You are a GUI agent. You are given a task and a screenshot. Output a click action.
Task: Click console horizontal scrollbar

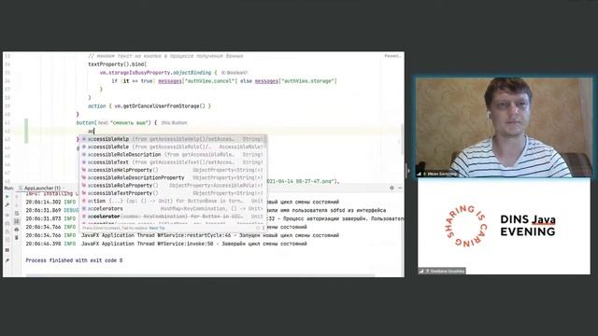click(200, 275)
